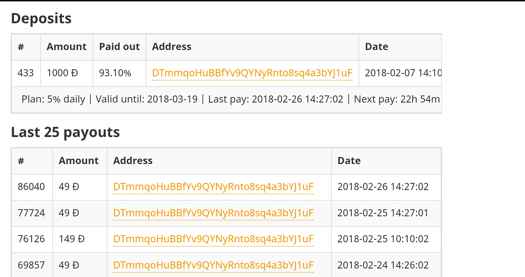525x277 pixels.
Task: Select payout number 86040 cell
Action: pos(32,187)
